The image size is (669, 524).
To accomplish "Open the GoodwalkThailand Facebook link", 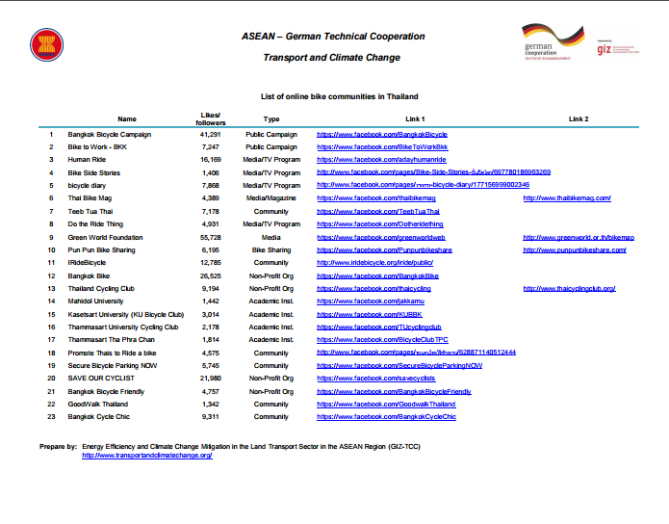I will [386, 404].
